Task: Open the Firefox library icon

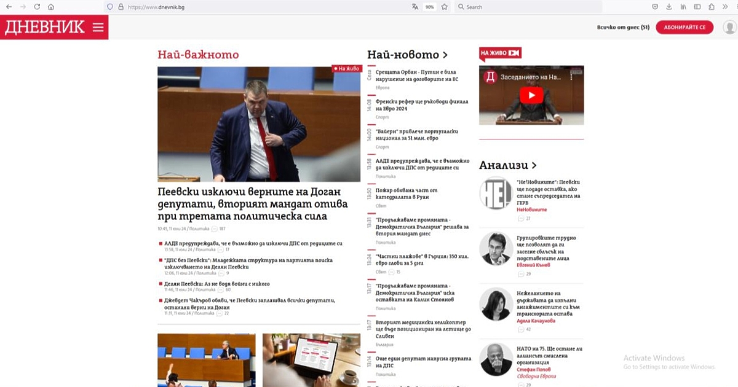Action: (683, 7)
